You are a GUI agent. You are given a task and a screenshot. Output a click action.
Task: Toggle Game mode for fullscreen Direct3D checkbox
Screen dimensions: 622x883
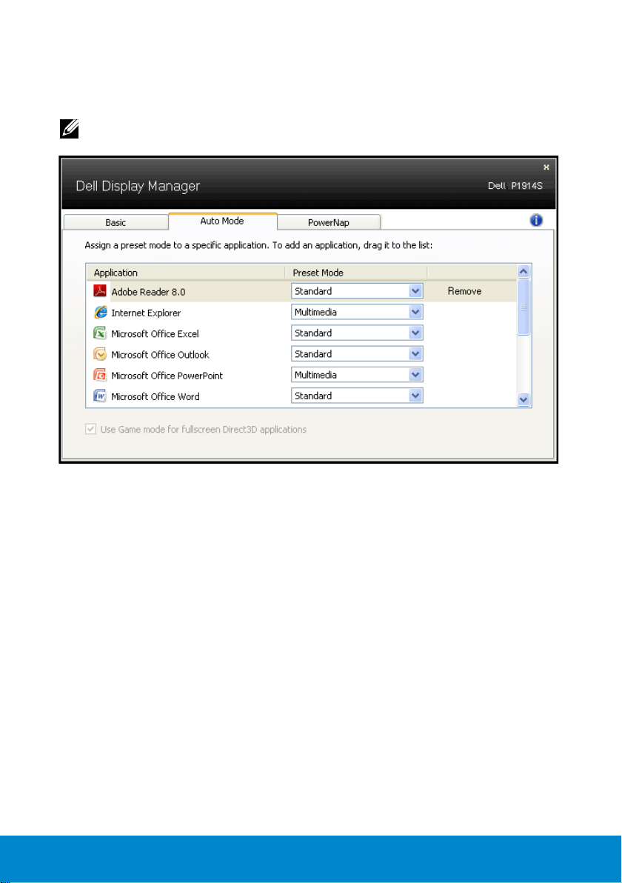click(x=90, y=429)
